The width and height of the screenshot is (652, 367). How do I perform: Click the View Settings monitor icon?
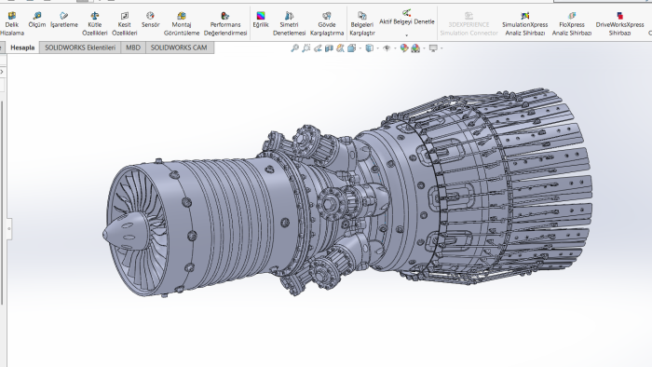coord(433,48)
